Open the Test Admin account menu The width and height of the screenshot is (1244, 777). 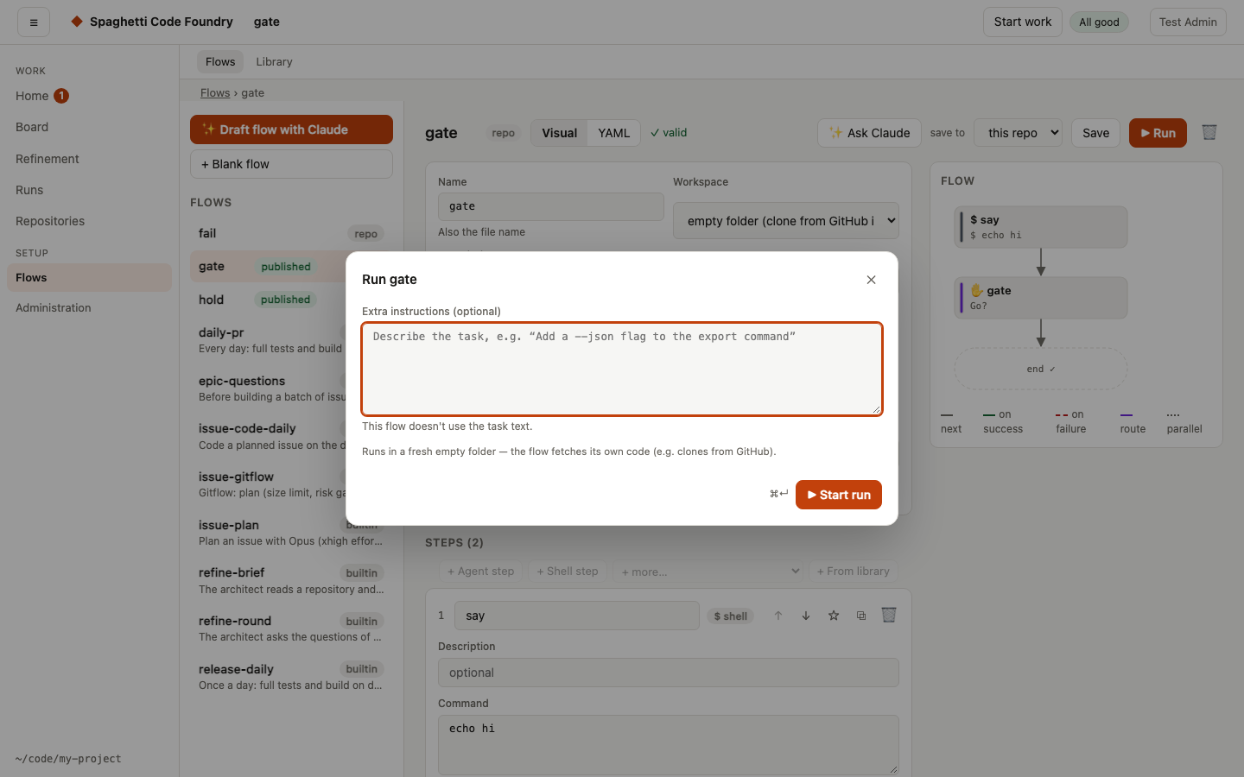click(x=1188, y=22)
